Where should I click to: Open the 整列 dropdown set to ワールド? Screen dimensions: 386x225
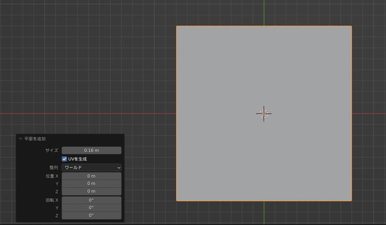pos(92,168)
